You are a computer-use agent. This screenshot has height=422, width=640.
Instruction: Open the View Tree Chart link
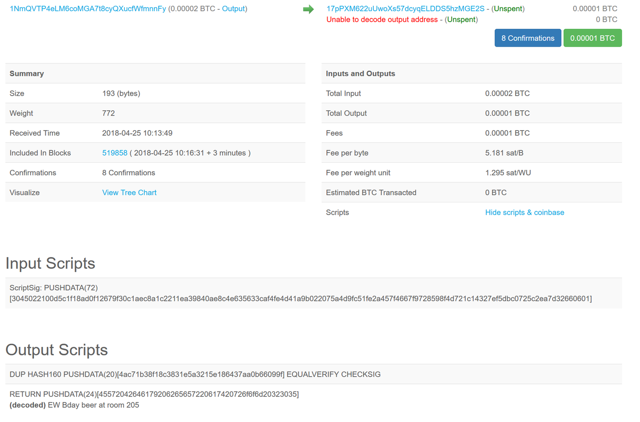click(x=129, y=193)
